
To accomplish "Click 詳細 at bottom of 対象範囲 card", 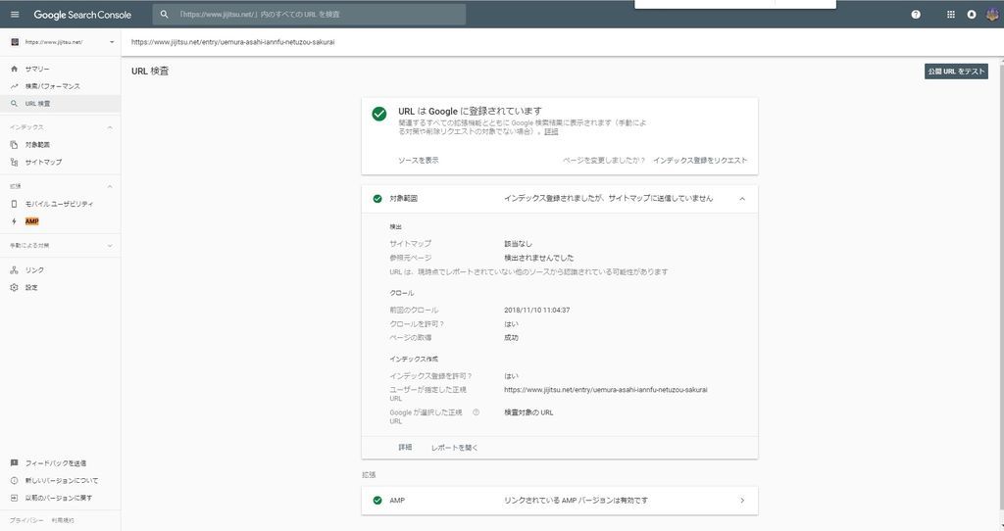I will pyautogui.click(x=405, y=447).
